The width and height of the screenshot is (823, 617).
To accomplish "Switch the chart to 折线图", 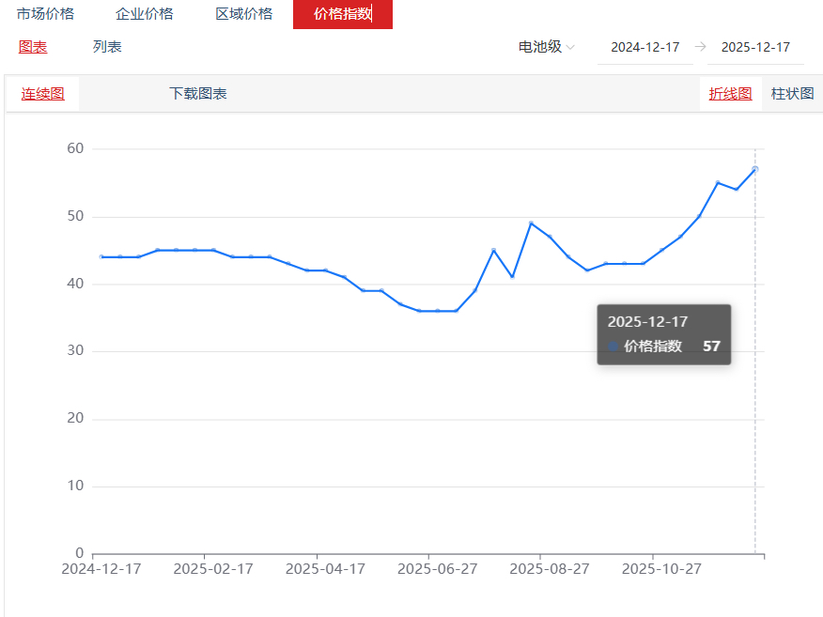I will [730, 94].
